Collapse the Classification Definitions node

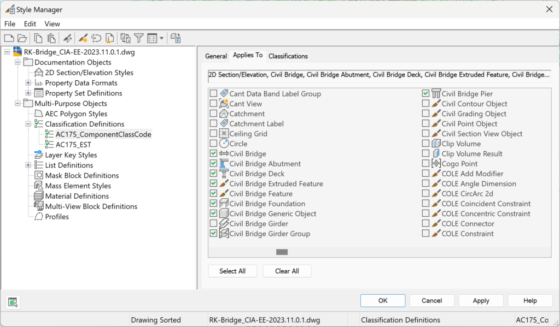click(x=28, y=124)
